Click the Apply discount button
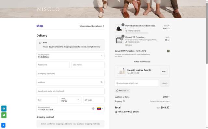208x129 pixels. coord(165,83)
